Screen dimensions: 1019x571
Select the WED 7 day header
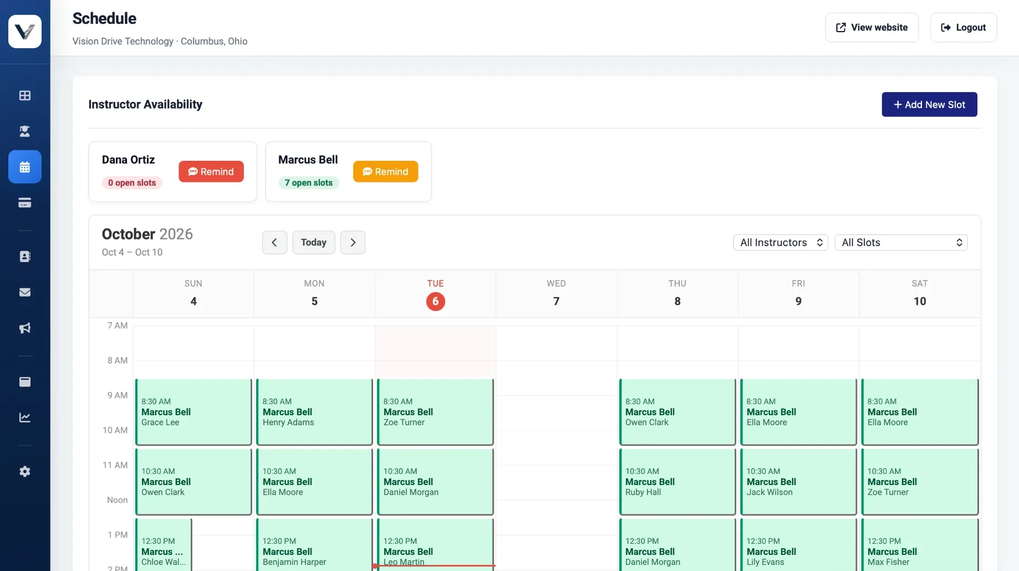click(x=557, y=294)
